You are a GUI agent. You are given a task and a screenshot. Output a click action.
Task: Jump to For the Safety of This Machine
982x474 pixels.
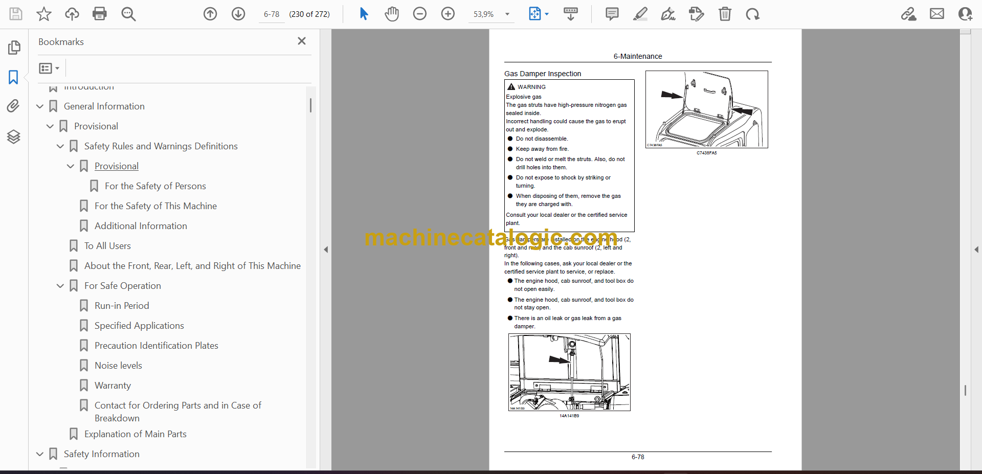[155, 206]
